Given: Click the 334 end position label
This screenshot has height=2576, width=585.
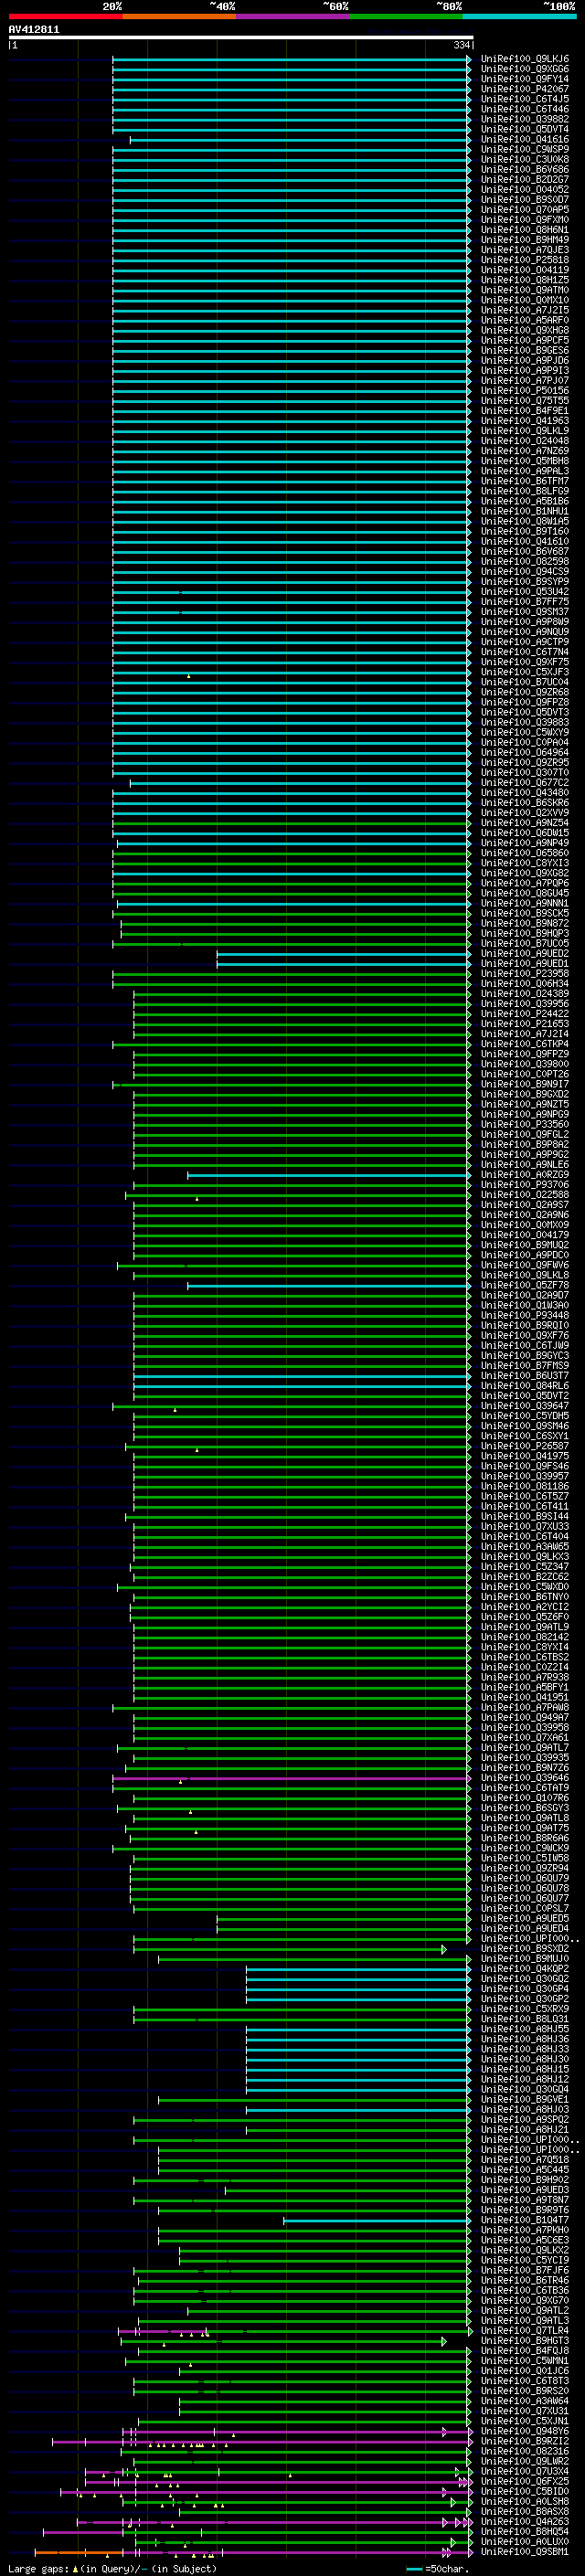Looking at the screenshot, I should tap(461, 45).
